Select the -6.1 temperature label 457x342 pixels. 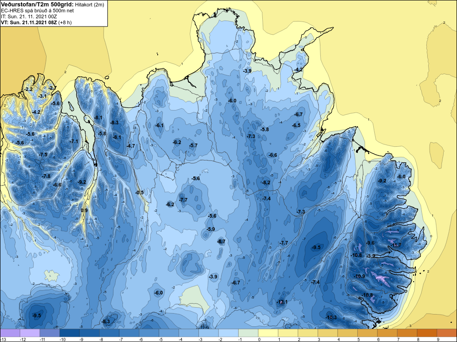click(159, 125)
